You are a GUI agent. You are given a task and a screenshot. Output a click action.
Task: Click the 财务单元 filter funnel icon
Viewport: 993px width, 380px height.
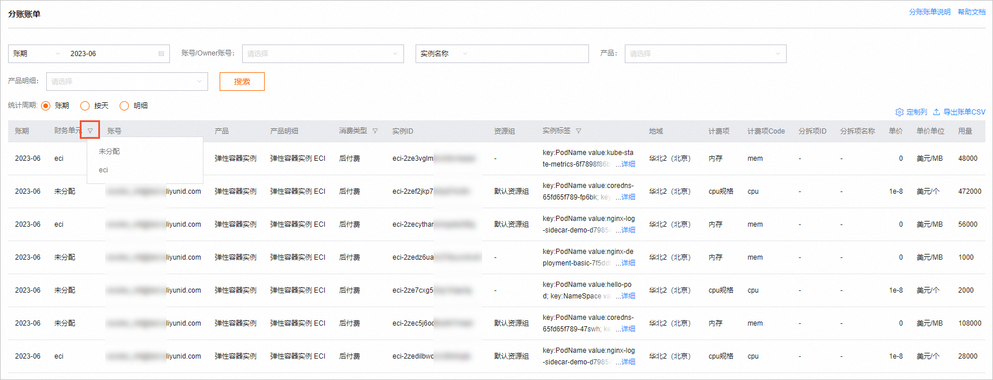[x=90, y=131]
